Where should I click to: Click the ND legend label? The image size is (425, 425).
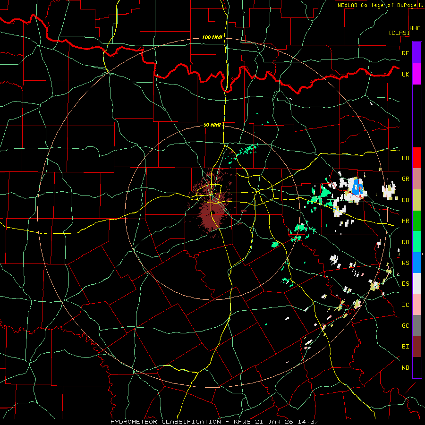[405, 368]
